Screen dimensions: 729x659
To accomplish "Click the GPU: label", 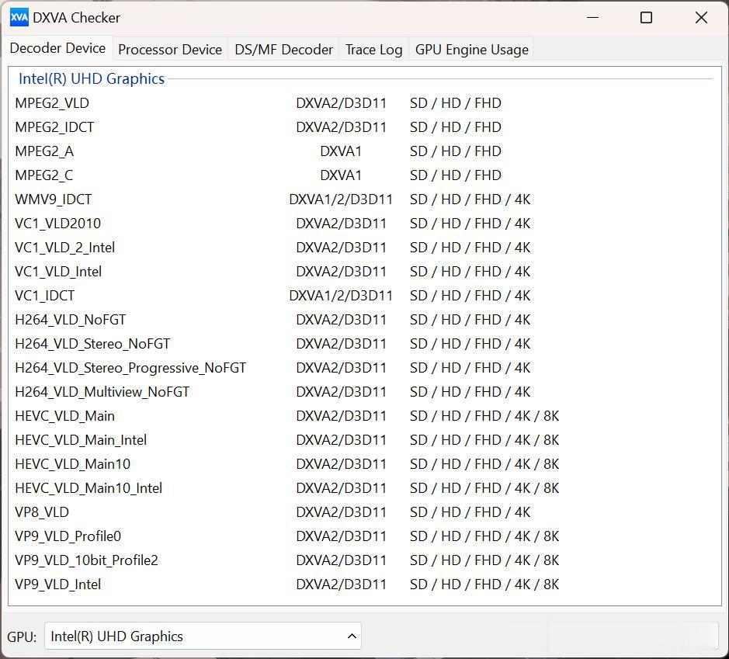I will (22, 636).
